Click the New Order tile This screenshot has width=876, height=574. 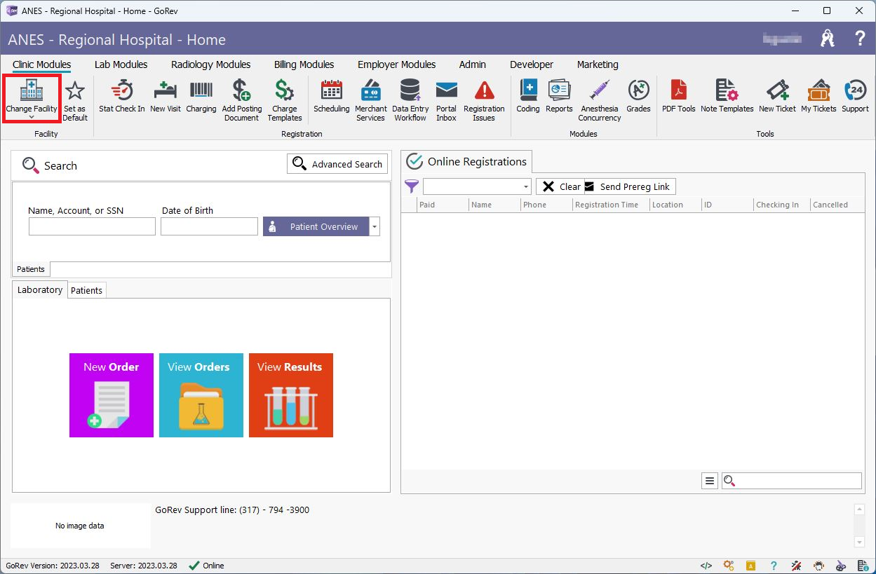pos(112,395)
